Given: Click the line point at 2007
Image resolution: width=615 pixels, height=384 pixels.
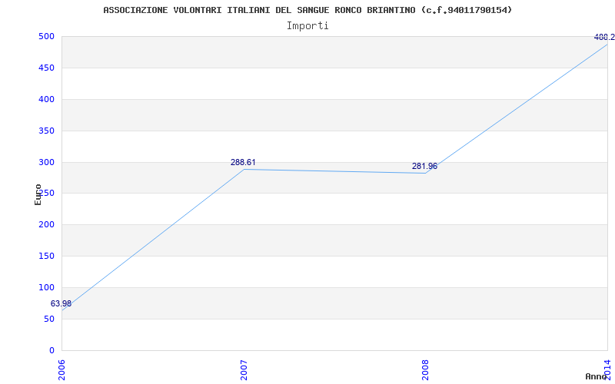Looking at the screenshot, I should [244, 169].
